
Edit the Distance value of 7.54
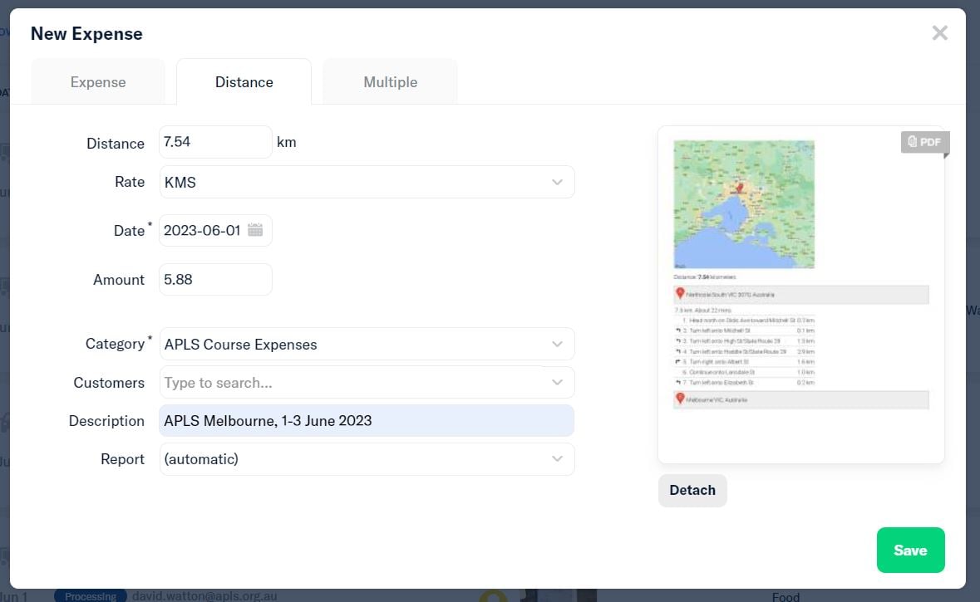coord(215,142)
